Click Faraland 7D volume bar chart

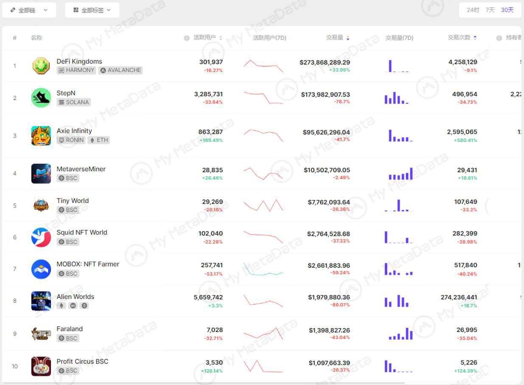pos(400,334)
